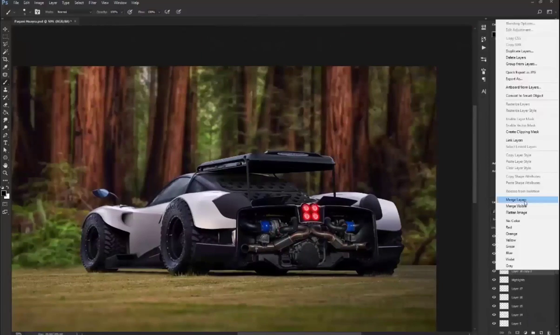560x335 pixels.
Task: Click the delete layer trash icon
Action: [x=548, y=332]
